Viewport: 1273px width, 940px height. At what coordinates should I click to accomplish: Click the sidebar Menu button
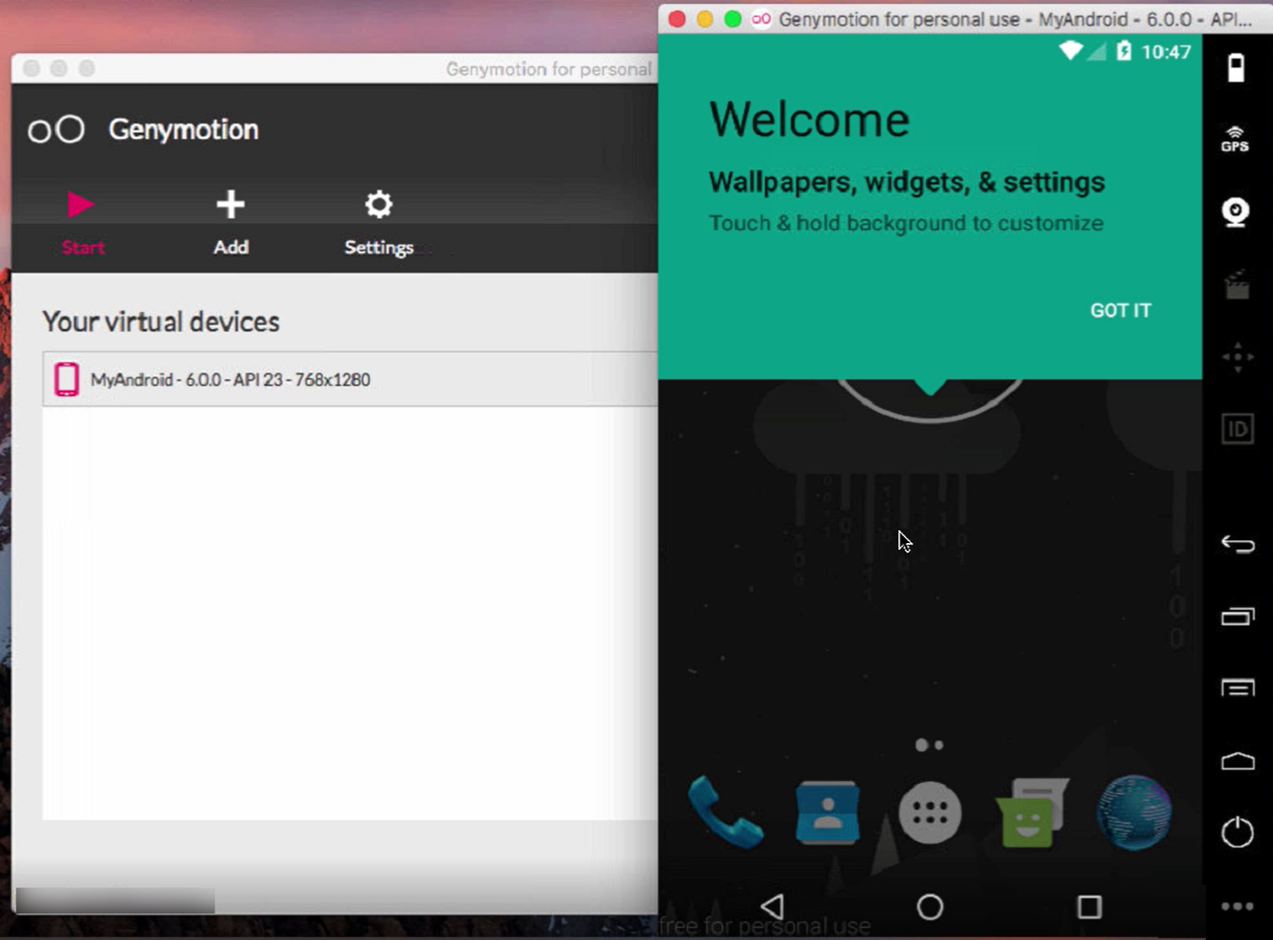click(1236, 688)
